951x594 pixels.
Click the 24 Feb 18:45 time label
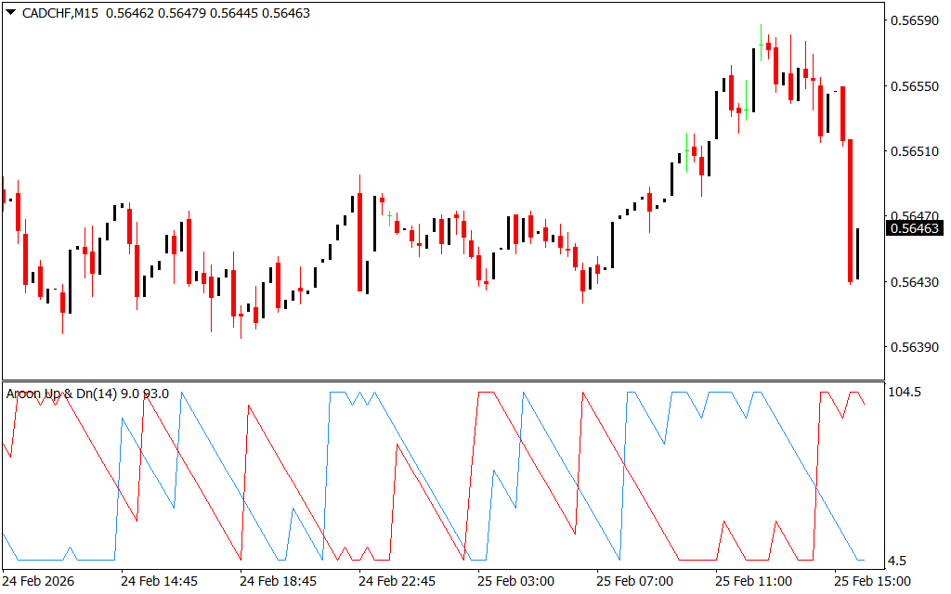coord(278,581)
